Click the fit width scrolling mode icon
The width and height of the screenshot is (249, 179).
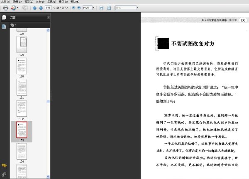point(101,8)
